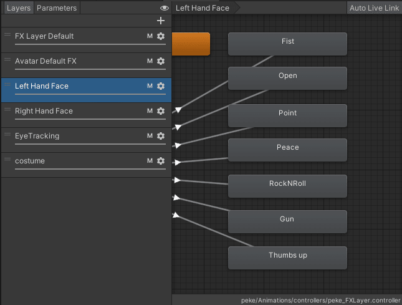The image size is (402, 305).
Task: Open costume layer settings gear
Action: pyautogui.click(x=161, y=161)
